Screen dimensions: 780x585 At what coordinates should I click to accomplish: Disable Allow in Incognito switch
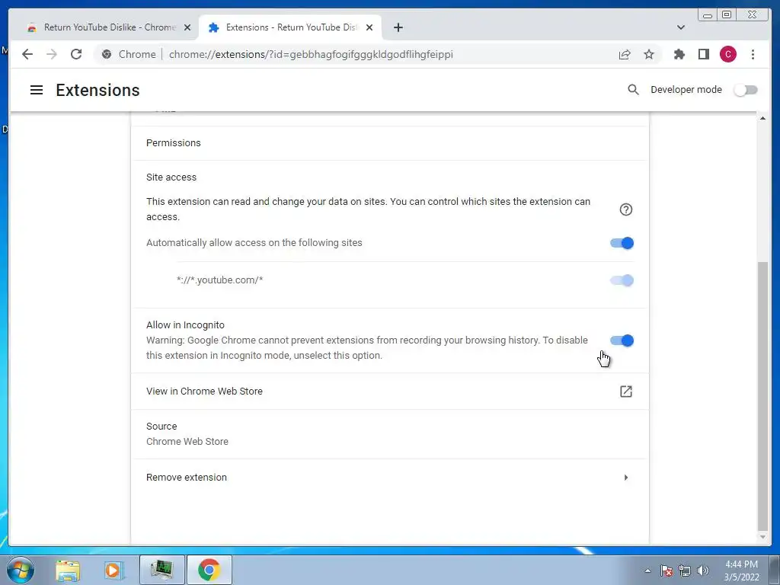[622, 340]
